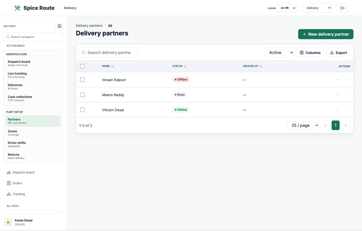The height and width of the screenshot is (231, 362).
Task: Open Zones coverage menu item
Action: 33,133
